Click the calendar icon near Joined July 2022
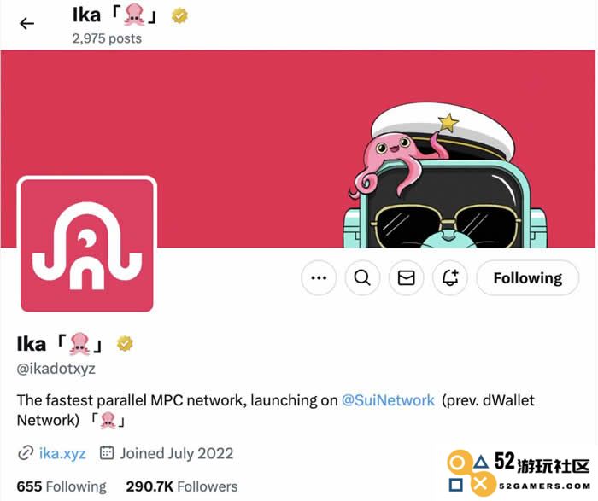Screen dimensions: 598x501 (x=107, y=452)
